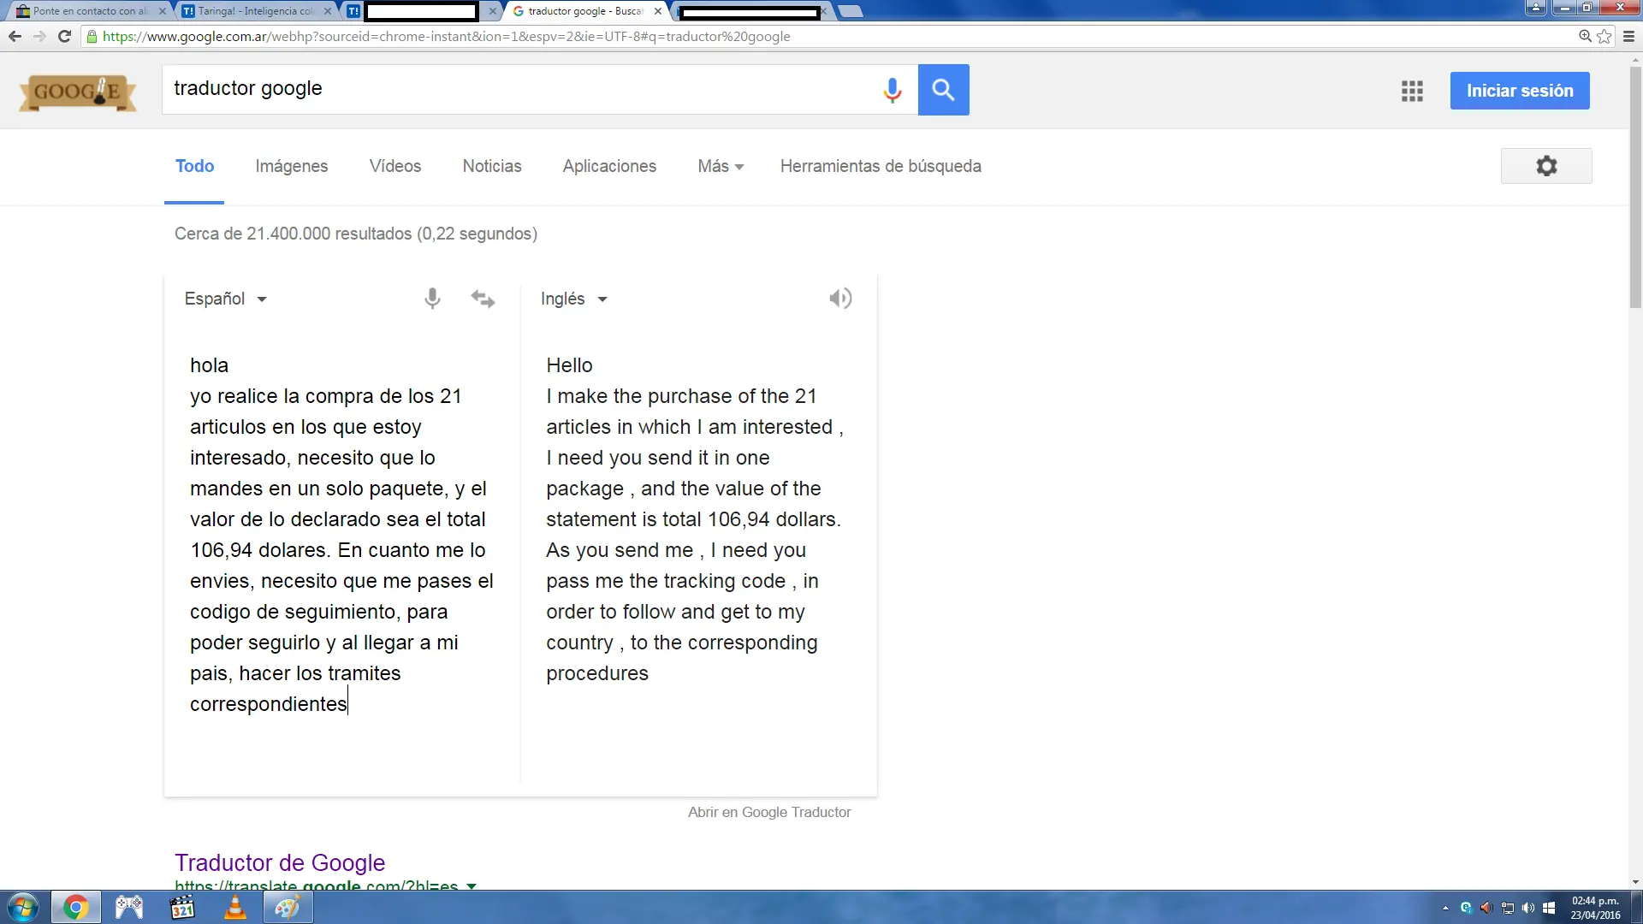This screenshot has width=1643, height=924.
Task: Switch to the Vídeos tab
Action: click(395, 166)
